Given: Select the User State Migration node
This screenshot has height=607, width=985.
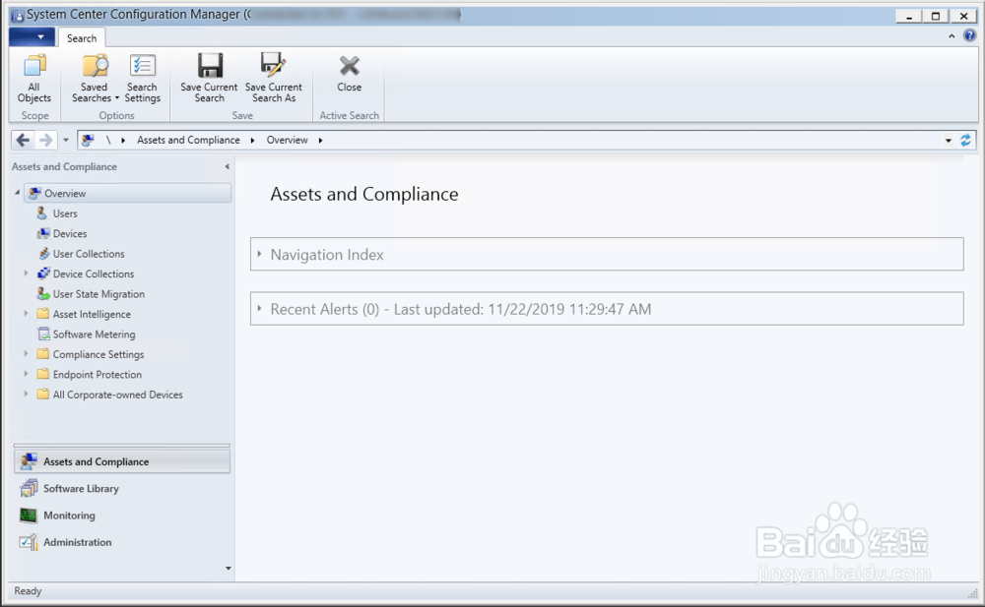Looking at the screenshot, I should pos(98,294).
